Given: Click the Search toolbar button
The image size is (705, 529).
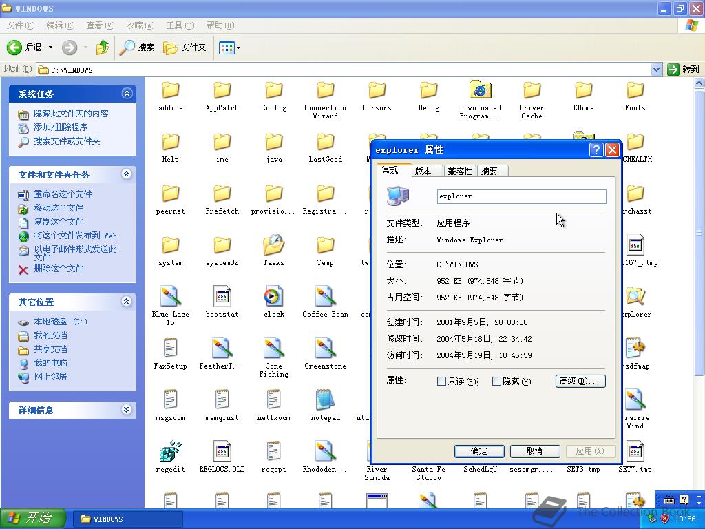Looking at the screenshot, I should point(137,48).
